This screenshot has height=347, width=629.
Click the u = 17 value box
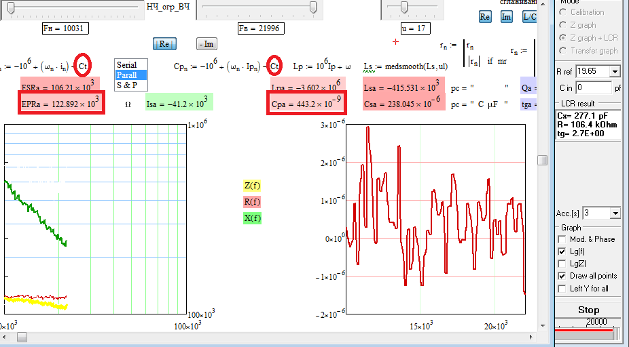click(415, 28)
